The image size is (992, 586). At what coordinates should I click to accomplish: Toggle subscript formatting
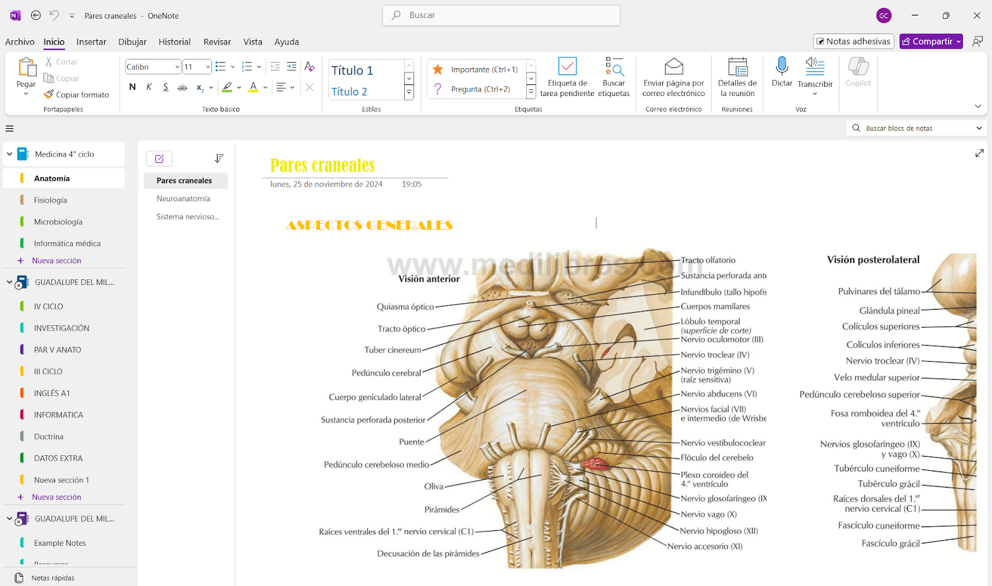pyautogui.click(x=200, y=87)
